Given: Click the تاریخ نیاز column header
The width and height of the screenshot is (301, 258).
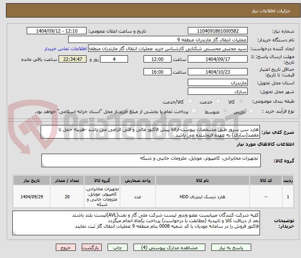Looking at the screenshot, I should [x=31, y=180].
